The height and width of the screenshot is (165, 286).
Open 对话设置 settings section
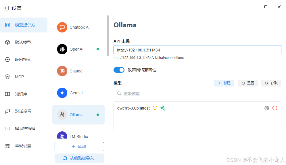pyautogui.click(x=24, y=111)
